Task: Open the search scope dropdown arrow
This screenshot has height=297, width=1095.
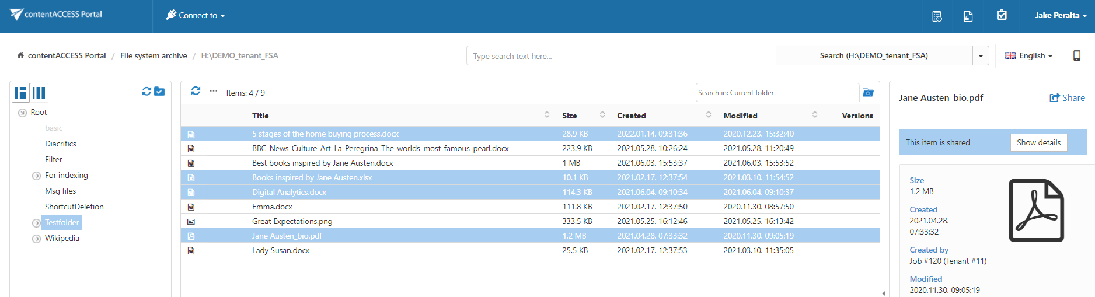Action: [981, 56]
